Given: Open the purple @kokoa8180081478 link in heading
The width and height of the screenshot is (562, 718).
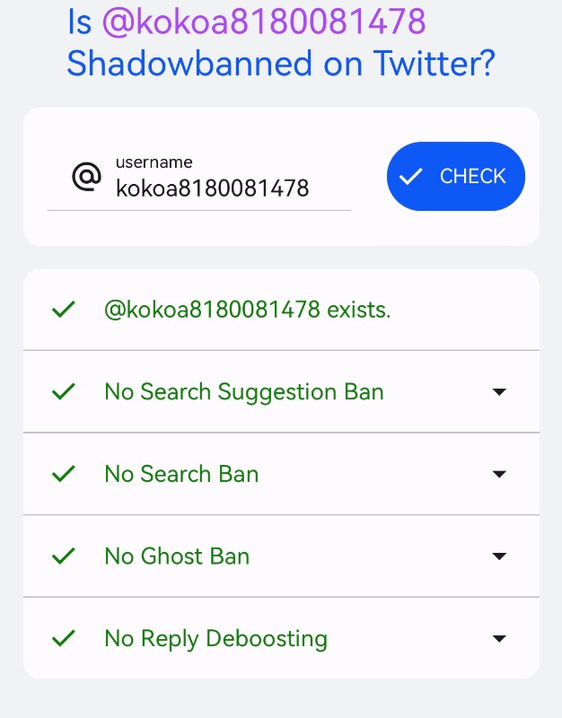Looking at the screenshot, I should (x=264, y=22).
